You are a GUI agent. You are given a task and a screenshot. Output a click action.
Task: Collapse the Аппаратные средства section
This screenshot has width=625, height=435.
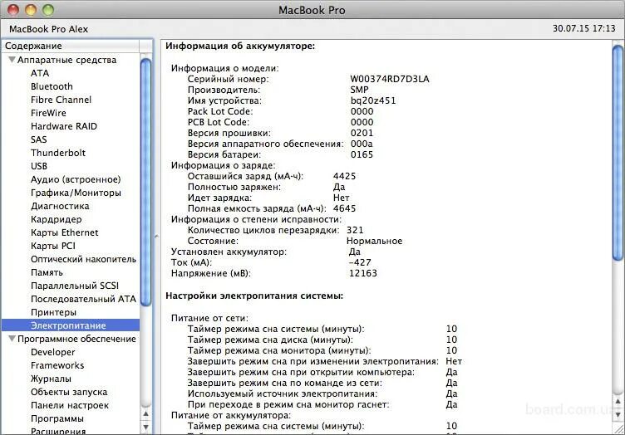coord(12,60)
